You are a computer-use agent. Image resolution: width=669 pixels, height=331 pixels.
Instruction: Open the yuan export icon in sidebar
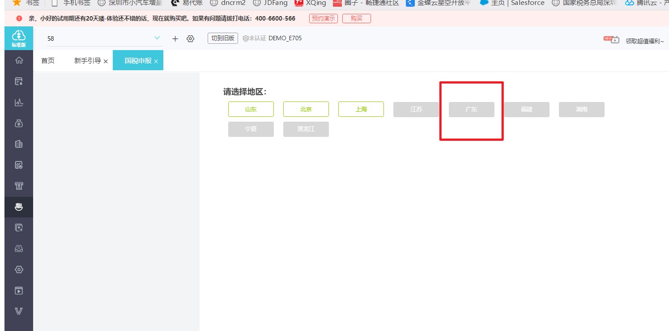click(19, 228)
